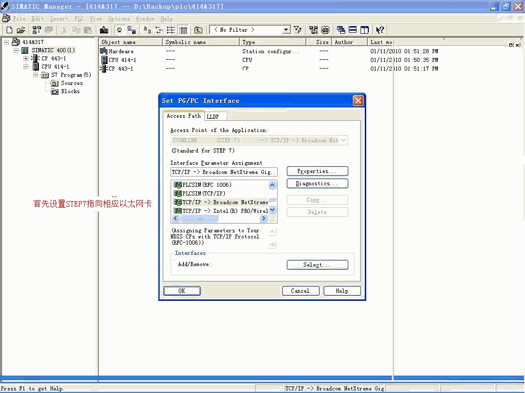Click the dialog Help button
525x393 pixels.
click(x=342, y=291)
